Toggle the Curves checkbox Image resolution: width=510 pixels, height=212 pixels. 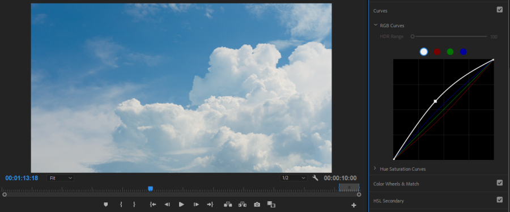(x=500, y=10)
